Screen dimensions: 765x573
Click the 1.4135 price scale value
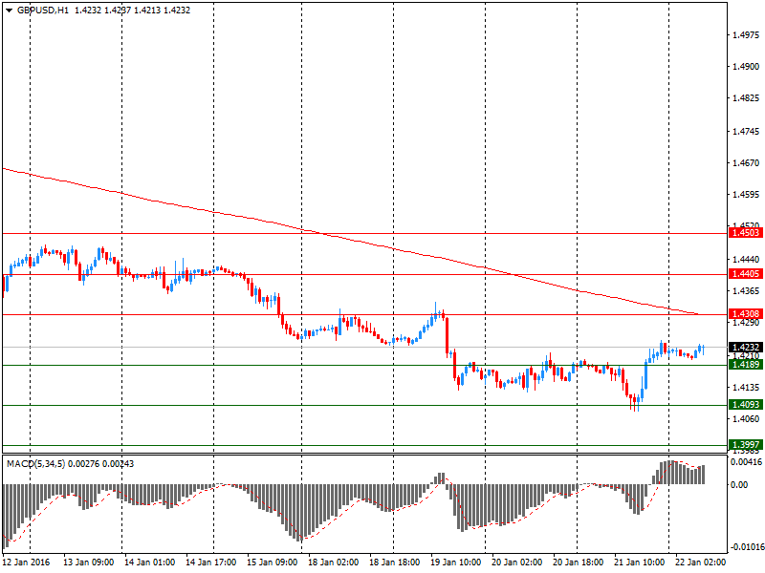click(x=746, y=388)
